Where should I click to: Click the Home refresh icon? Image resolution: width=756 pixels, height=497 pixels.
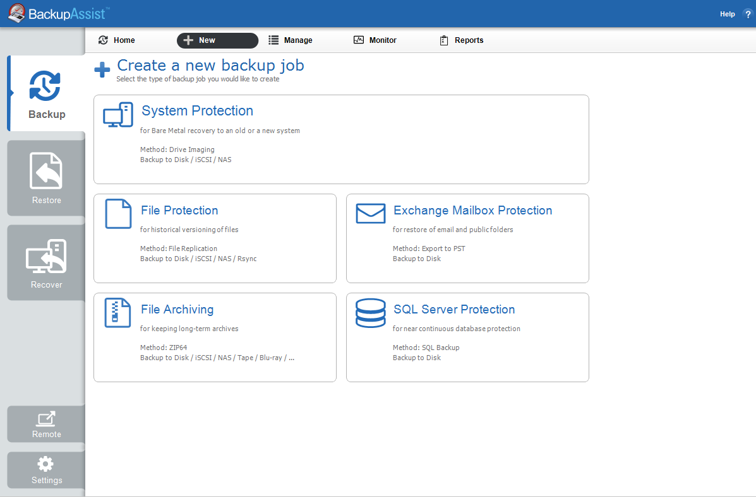(103, 40)
